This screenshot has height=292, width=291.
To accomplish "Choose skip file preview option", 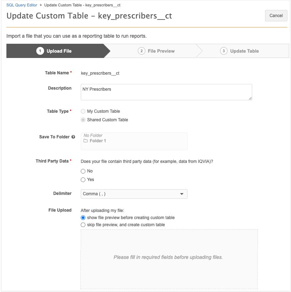I will [83, 225].
